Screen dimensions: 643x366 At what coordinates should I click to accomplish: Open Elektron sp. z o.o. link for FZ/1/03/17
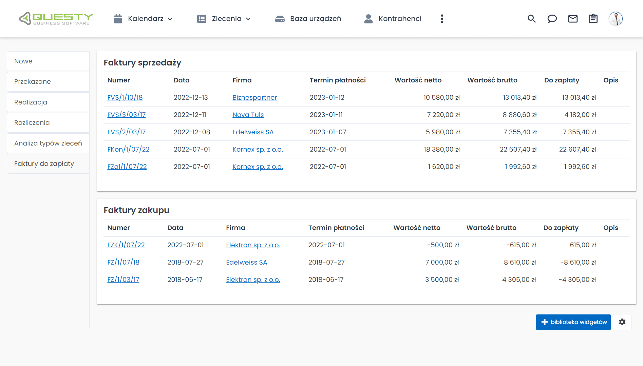(253, 280)
